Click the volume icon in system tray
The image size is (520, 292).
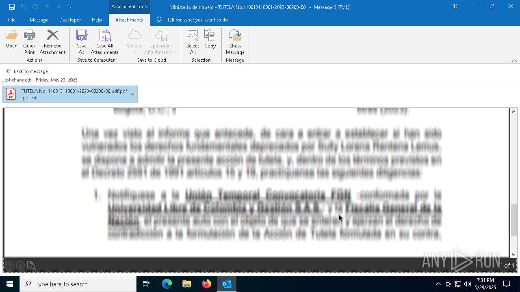468,284
